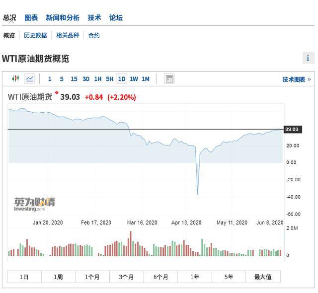318x293 pixels.
Task: Open 技术图表 arrow link
Action: [x=297, y=79]
